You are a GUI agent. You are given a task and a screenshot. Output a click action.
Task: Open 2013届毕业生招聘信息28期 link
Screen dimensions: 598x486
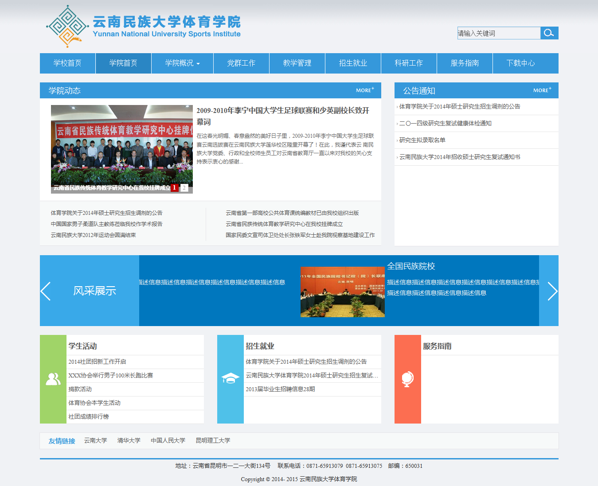[280, 389]
